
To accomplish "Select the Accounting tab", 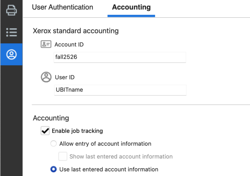I will [x=131, y=7].
